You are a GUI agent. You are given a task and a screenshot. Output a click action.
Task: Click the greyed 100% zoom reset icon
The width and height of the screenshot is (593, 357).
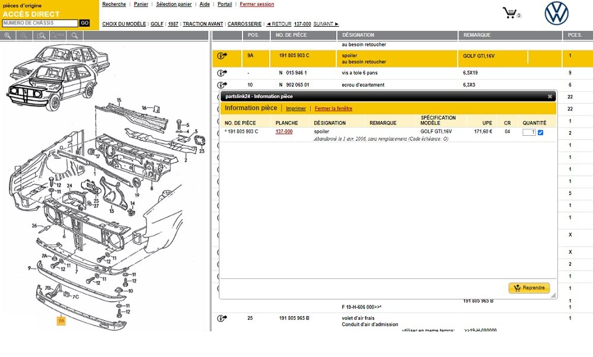[x=58, y=36]
